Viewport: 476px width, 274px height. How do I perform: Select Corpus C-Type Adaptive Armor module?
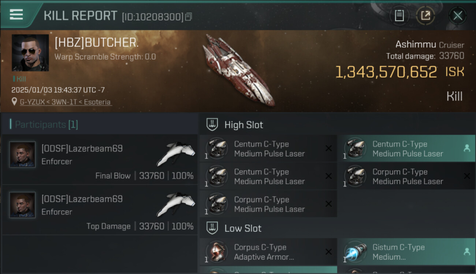(x=268, y=252)
